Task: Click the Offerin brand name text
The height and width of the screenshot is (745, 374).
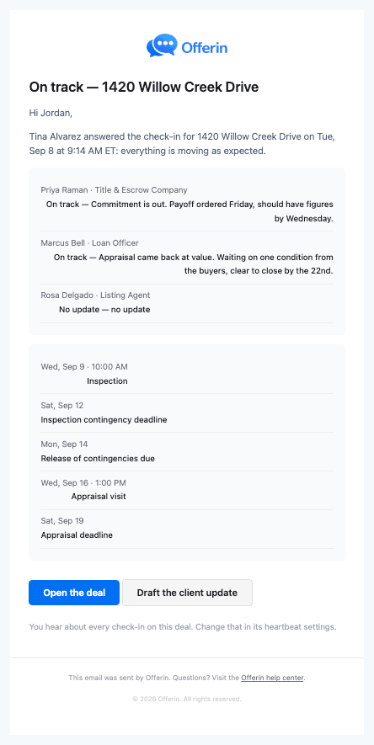Action: point(205,47)
